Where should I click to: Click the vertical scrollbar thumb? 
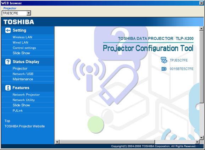coord(201,67)
